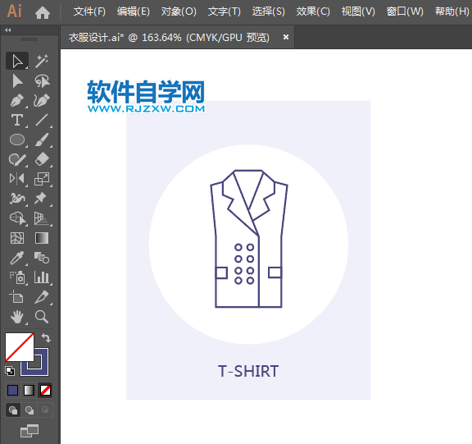Apply Gradient mode button

click(x=29, y=391)
